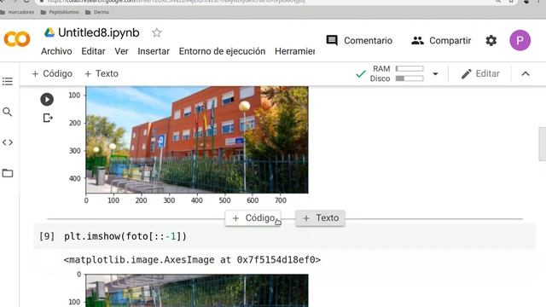Select the cell execution count [9]

pos(47,236)
